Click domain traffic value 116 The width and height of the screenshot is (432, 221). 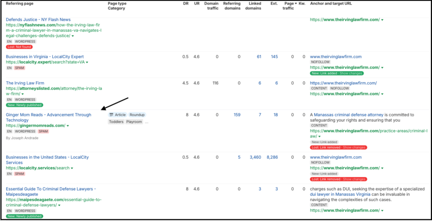pyautogui.click(x=215, y=83)
